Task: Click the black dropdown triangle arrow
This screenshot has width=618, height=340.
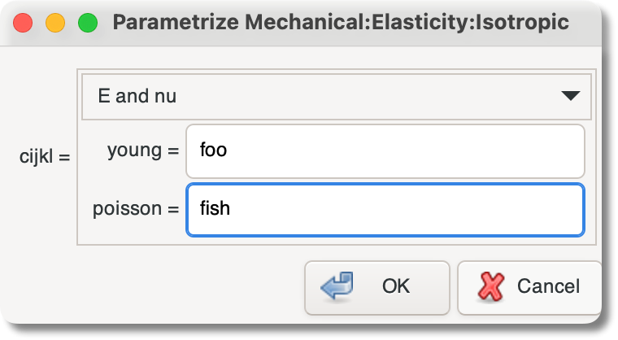Action: (x=571, y=96)
